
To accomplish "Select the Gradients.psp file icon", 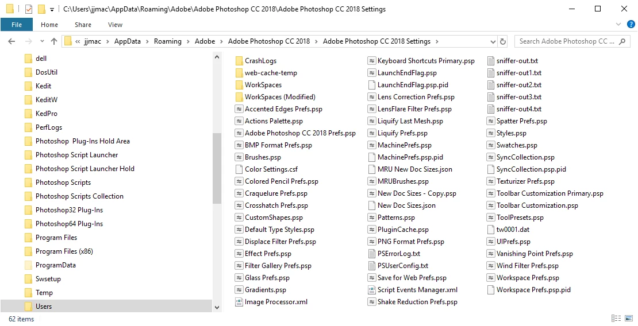I will pos(239,290).
